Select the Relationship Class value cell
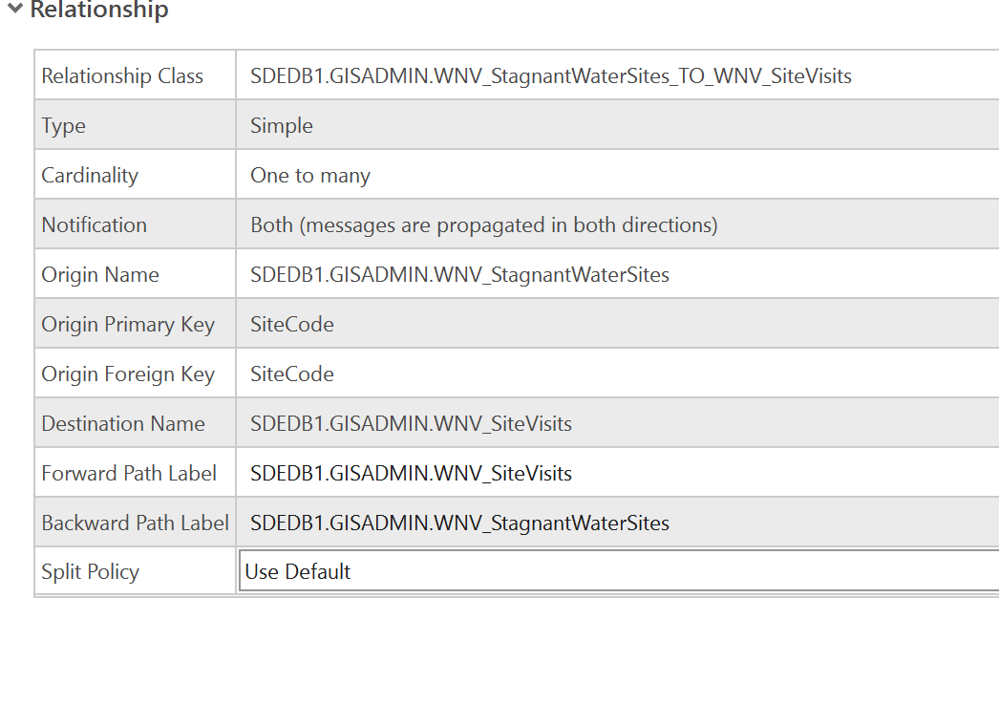999x705 pixels. coord(550,75)
